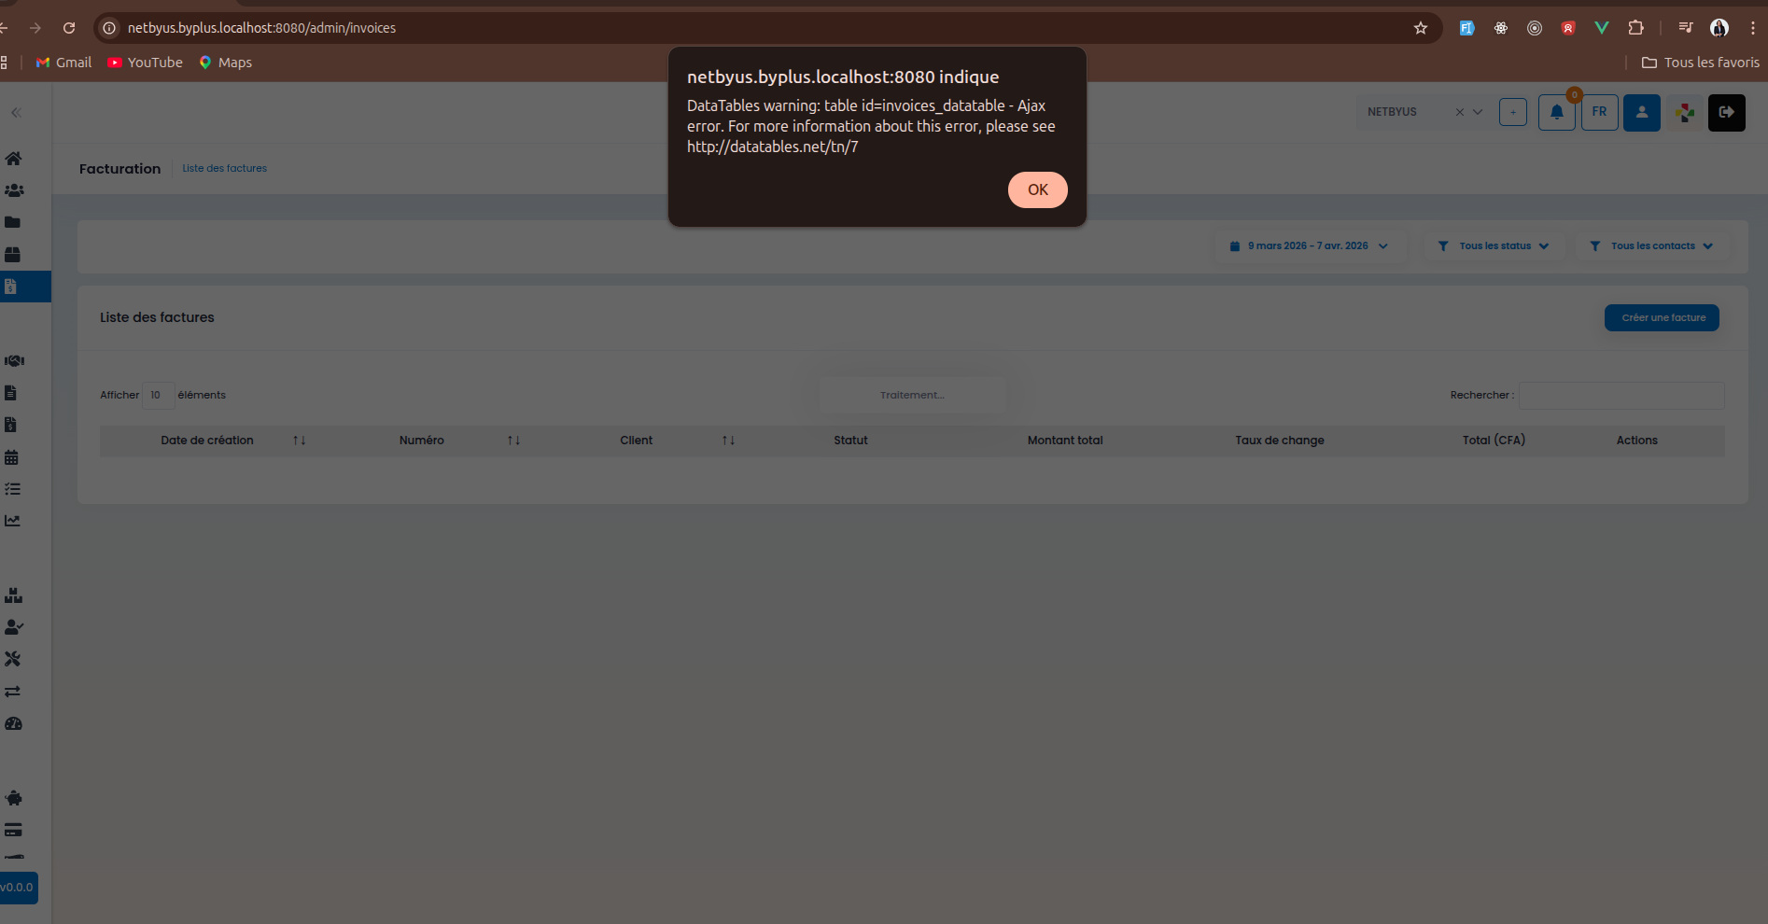Click the Liste des factures breadcrumb

click(x=224, y=169)
